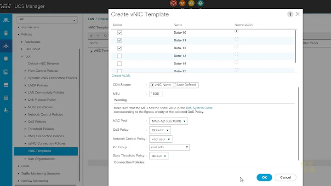Select Traffic Monitoring Sessions tree item
This screenshot has width=331, height=186.
(x=40, y=174)
